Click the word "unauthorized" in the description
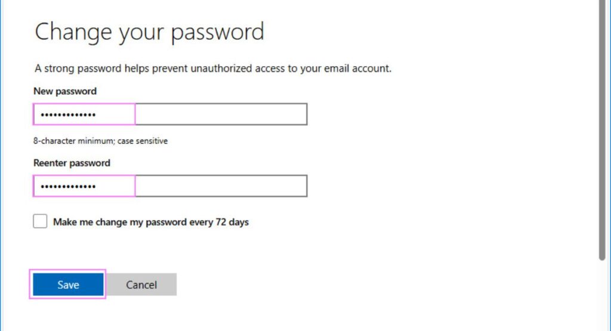This screenshot has height=331, width=611. point(220,69)
